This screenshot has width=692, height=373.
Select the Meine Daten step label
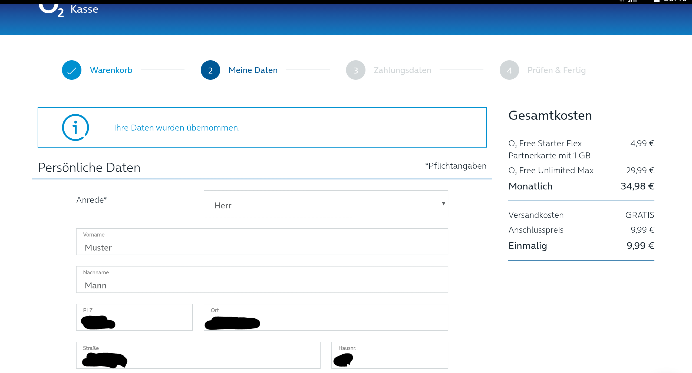coord(253,70)
